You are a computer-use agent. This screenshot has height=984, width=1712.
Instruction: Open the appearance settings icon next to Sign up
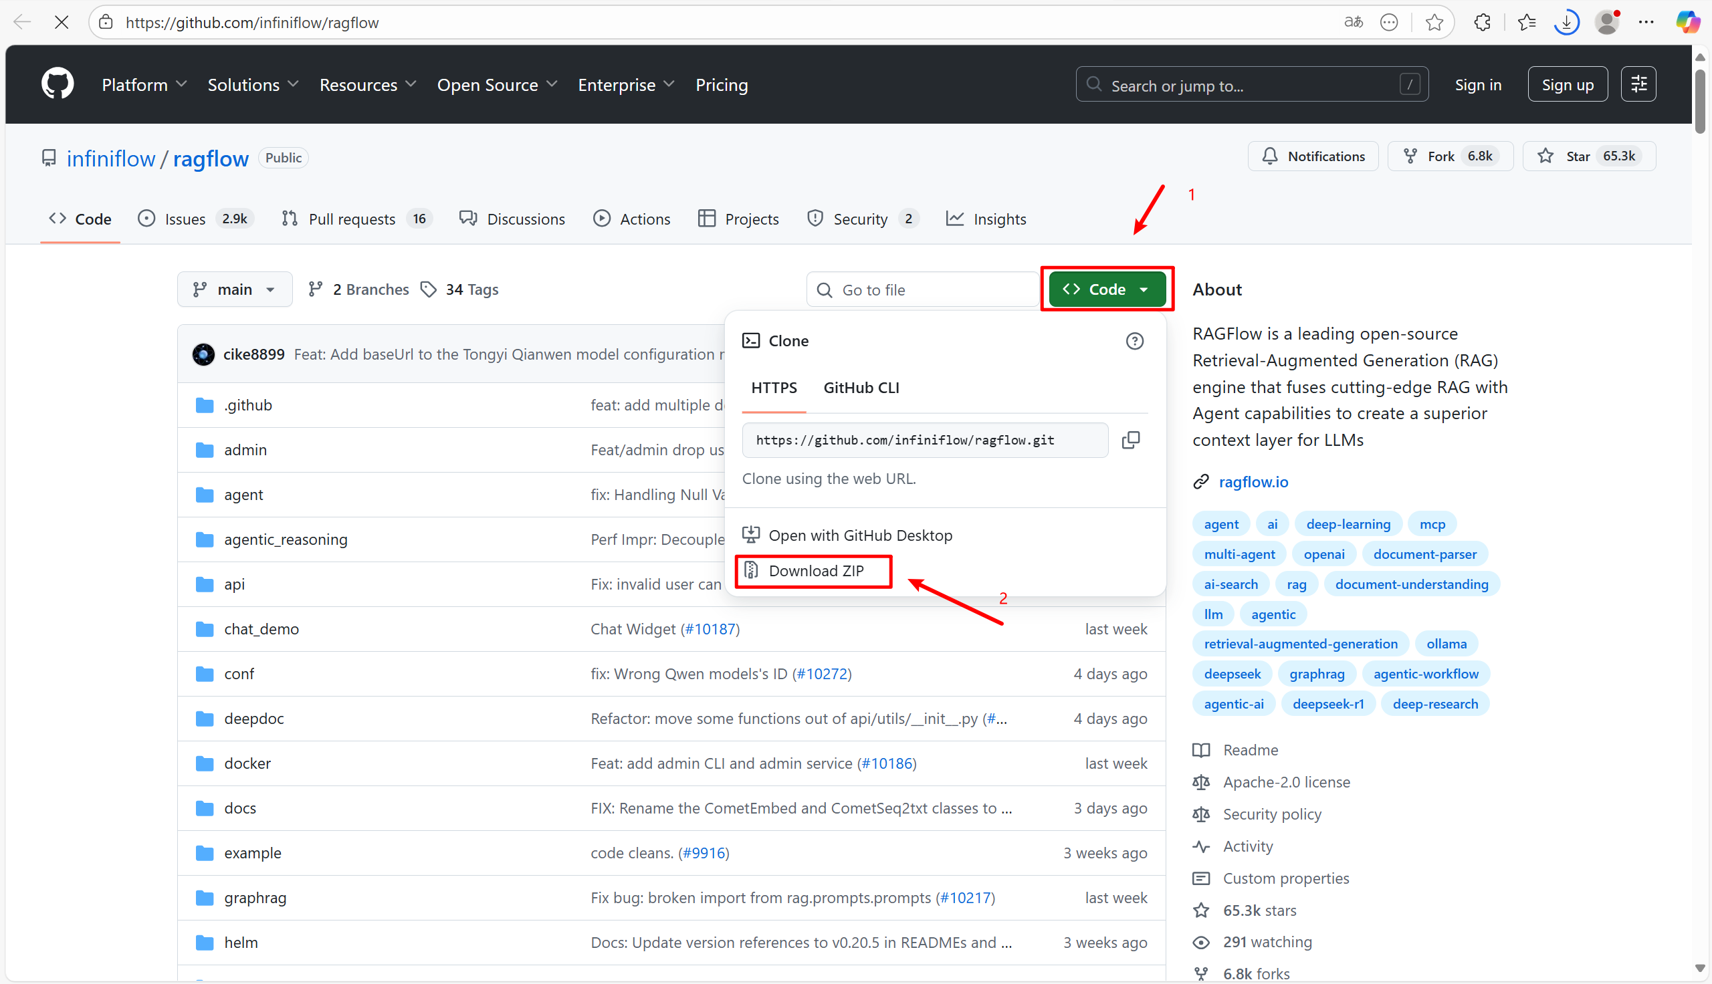click(1638, 84)
